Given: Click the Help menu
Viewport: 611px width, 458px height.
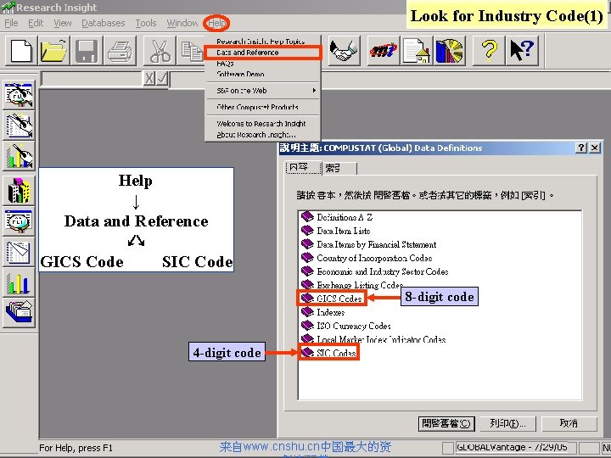Looking at the screenshot, I should click(216, 24).
